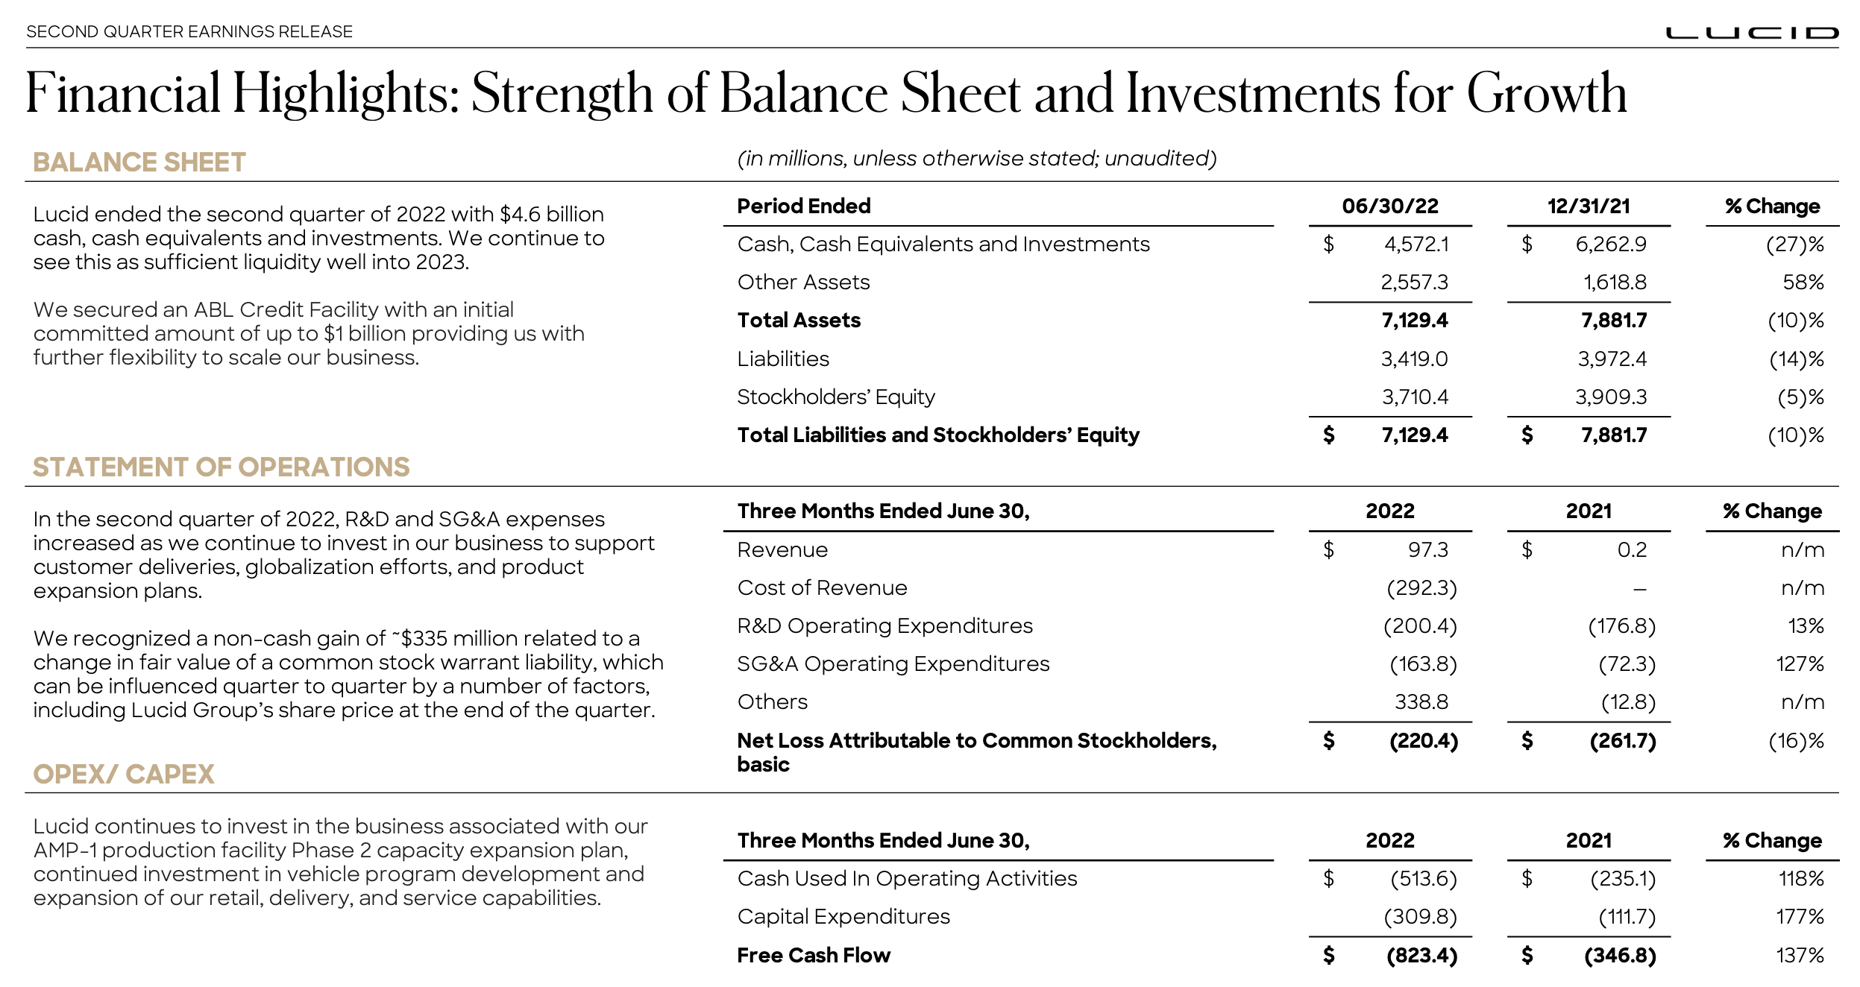
Task: Click the 12/31/21 column header
Action: tap(1589, 206)
